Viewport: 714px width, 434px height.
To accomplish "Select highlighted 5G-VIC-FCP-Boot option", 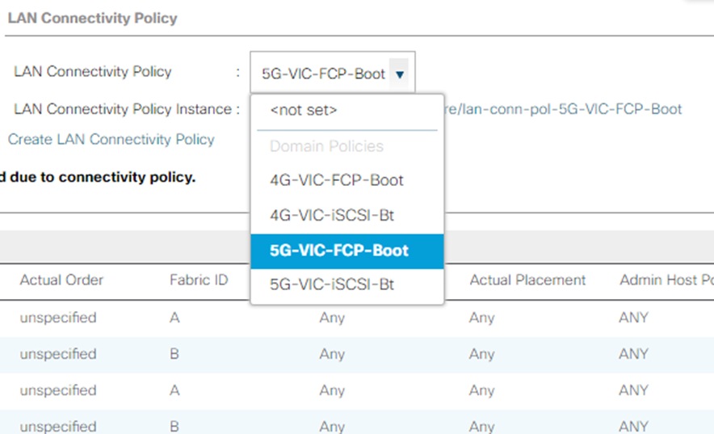I will coord(339,251).
